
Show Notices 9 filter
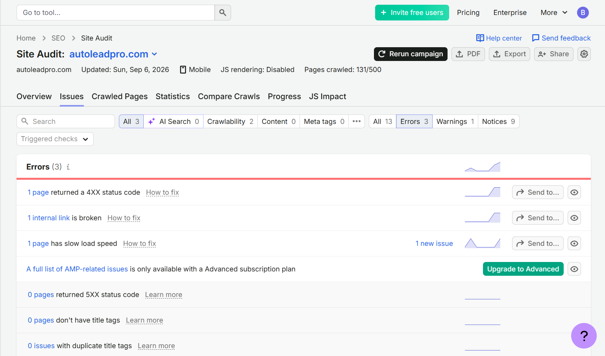tap(499, 122)
